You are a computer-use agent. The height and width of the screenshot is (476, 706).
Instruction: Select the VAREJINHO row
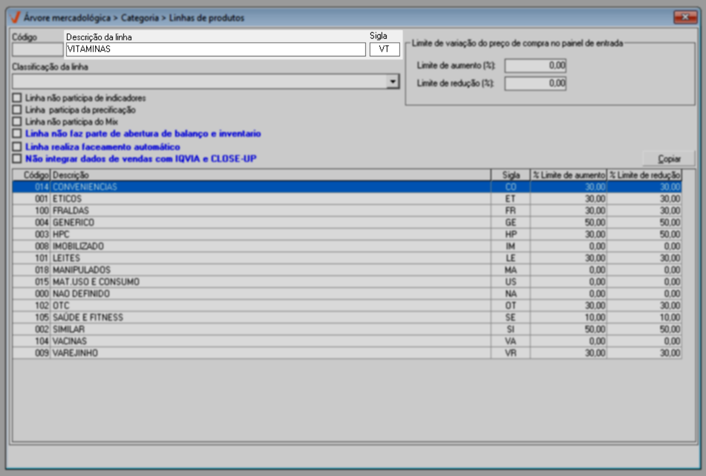tap(347, 353)
